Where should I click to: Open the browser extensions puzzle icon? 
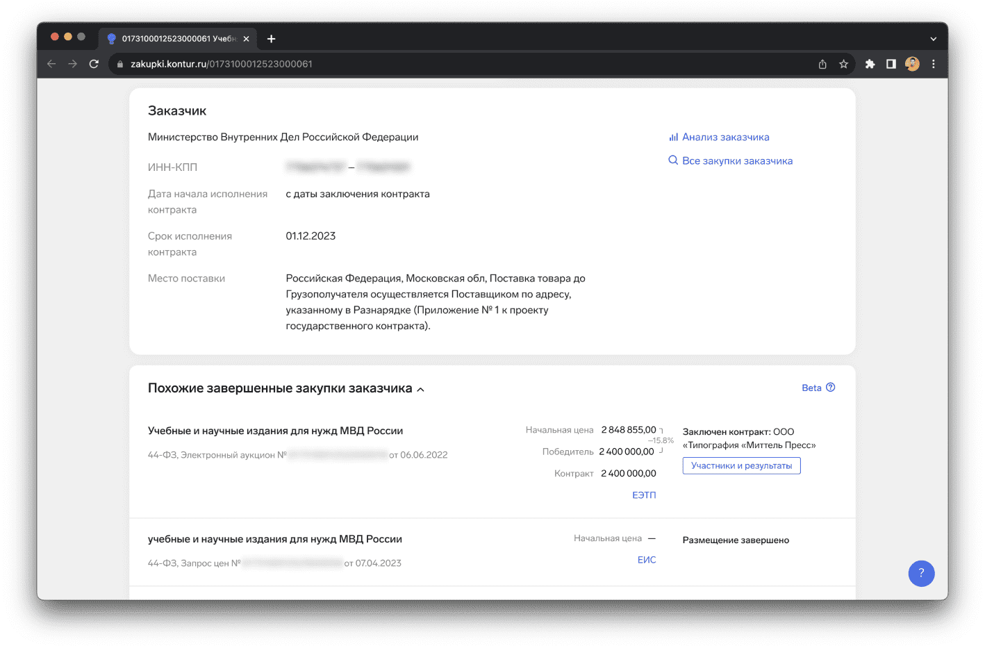870,64
